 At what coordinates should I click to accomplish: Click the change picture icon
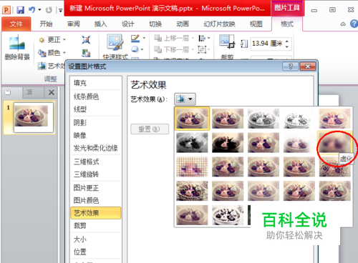click(x=86, y=53)
